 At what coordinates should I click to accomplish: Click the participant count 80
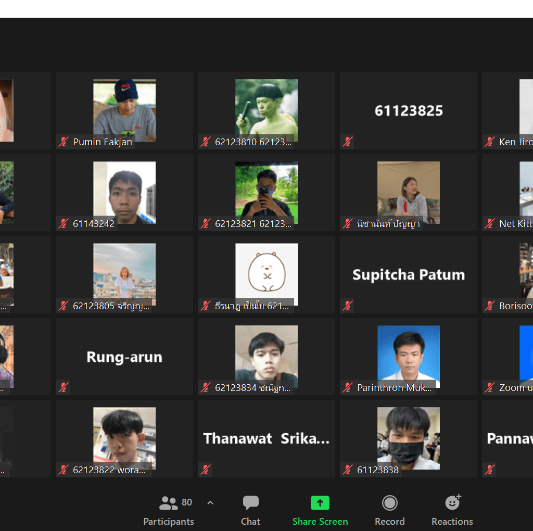pyautogui.click(x=187, y=502)
